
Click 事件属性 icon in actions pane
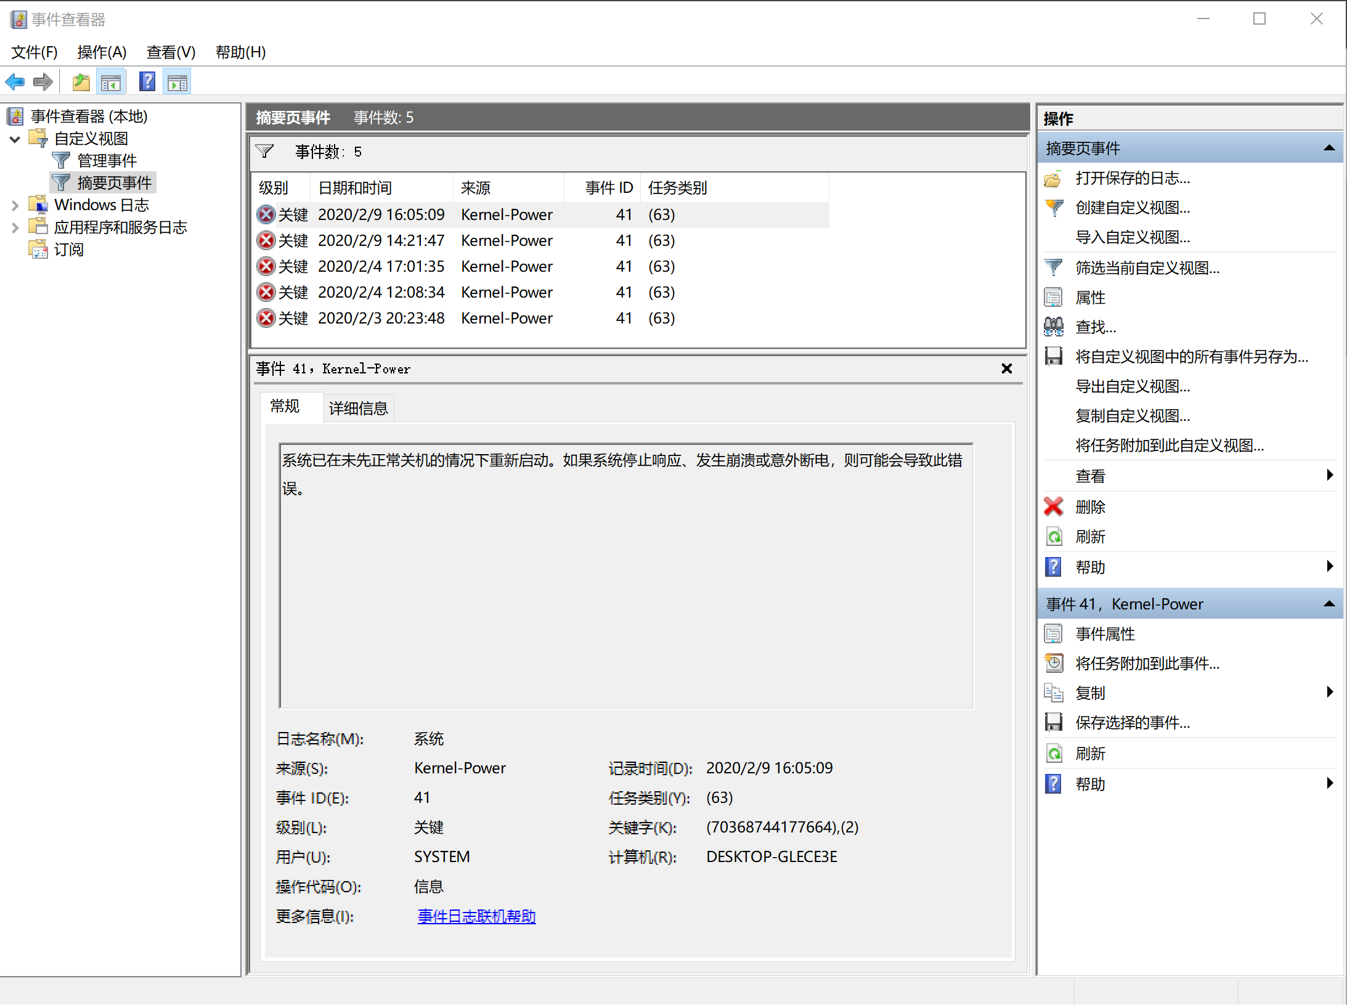1053,633
